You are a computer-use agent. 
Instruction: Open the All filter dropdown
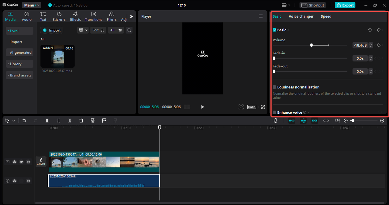116,30
